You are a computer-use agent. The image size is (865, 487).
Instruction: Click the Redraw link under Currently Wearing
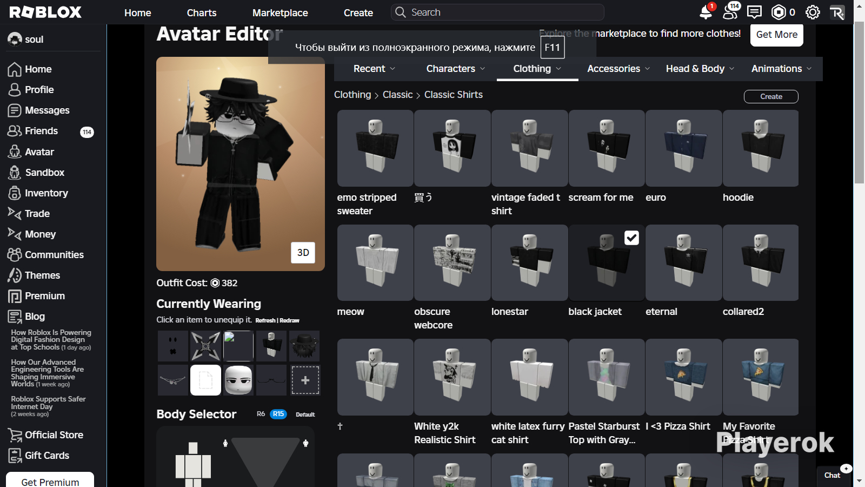[x=289, y=320]
